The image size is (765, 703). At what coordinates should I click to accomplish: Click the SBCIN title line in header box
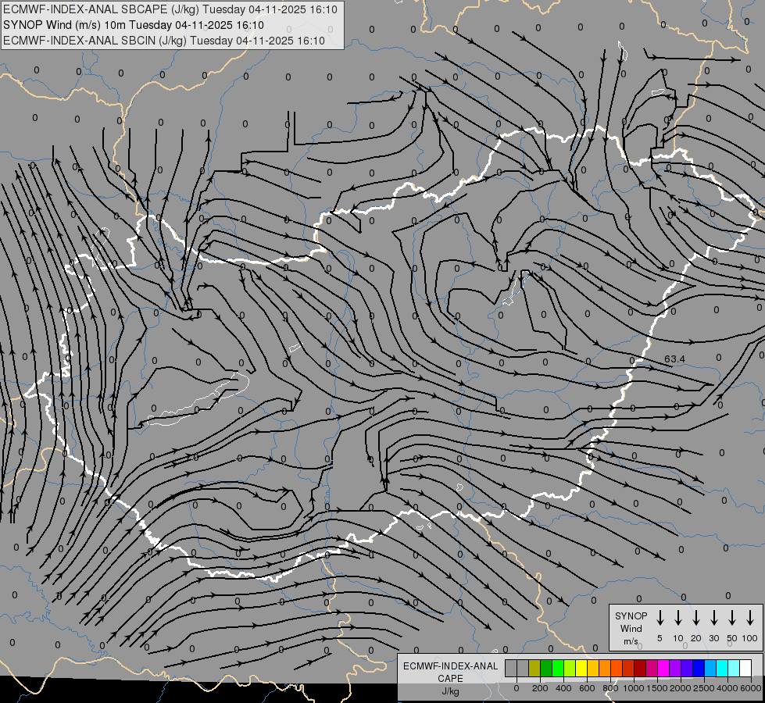click(164, 41)
